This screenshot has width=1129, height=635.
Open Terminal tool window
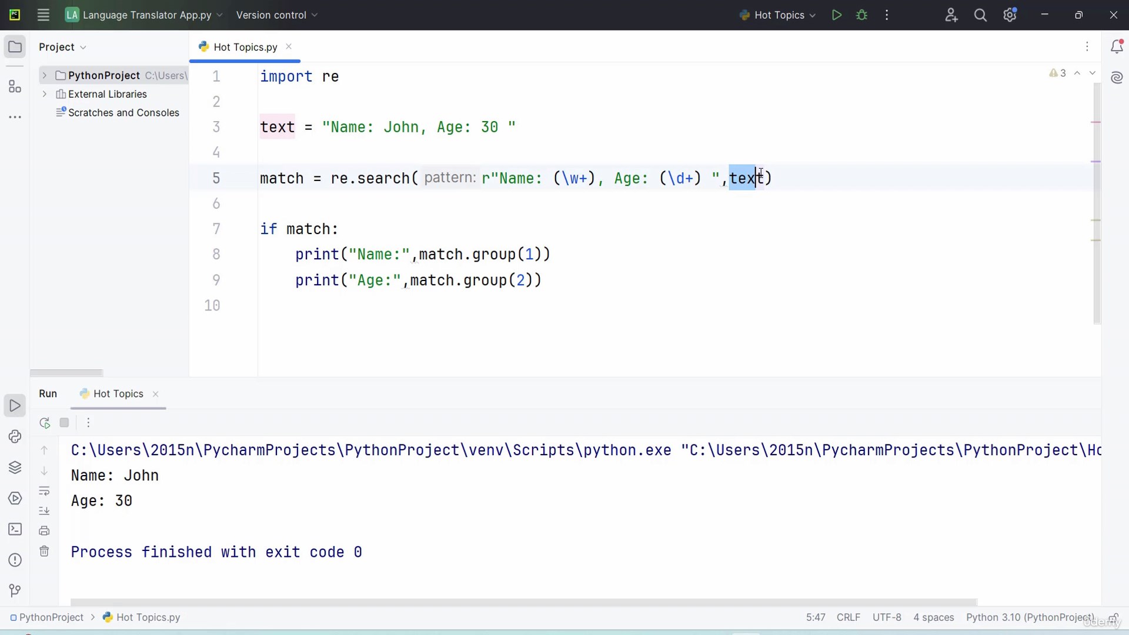point(15,529)
